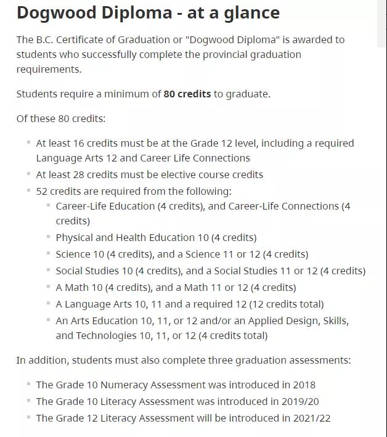Click the Arts Education requirement text

click(x=202, y=329)
